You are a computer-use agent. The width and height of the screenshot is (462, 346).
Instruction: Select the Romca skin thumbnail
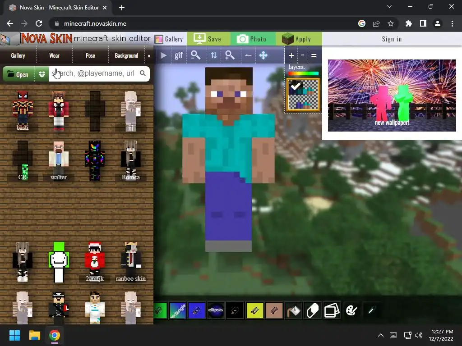pos(131,161)
